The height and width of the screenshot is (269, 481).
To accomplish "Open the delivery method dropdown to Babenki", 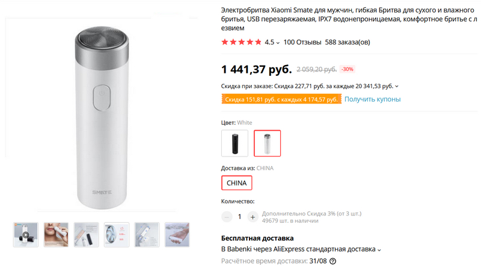I will 379,249.
